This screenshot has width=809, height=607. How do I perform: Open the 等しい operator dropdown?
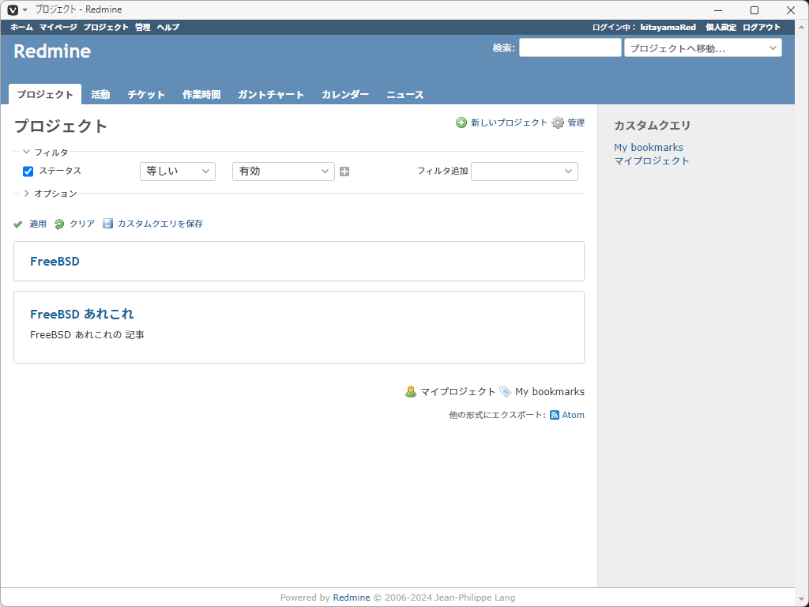pos(178,172)
